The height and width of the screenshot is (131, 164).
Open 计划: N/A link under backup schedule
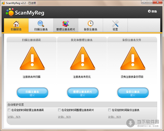coord(115,117)
